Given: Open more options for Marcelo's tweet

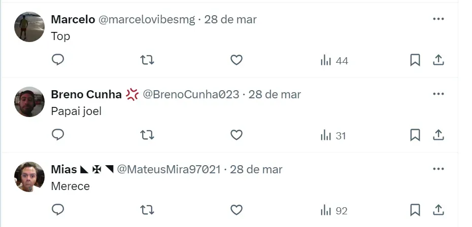Looking at the screenshot, I should (x=439, y=19).
